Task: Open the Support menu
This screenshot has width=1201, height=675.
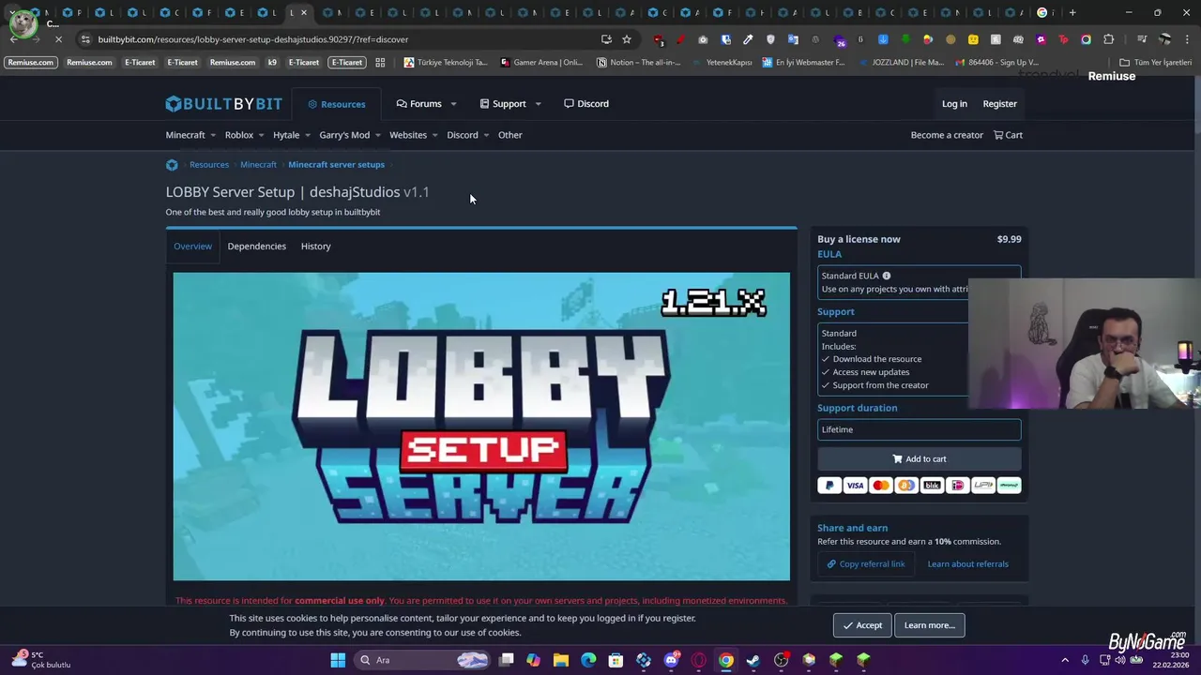Action: coord(503,104)
